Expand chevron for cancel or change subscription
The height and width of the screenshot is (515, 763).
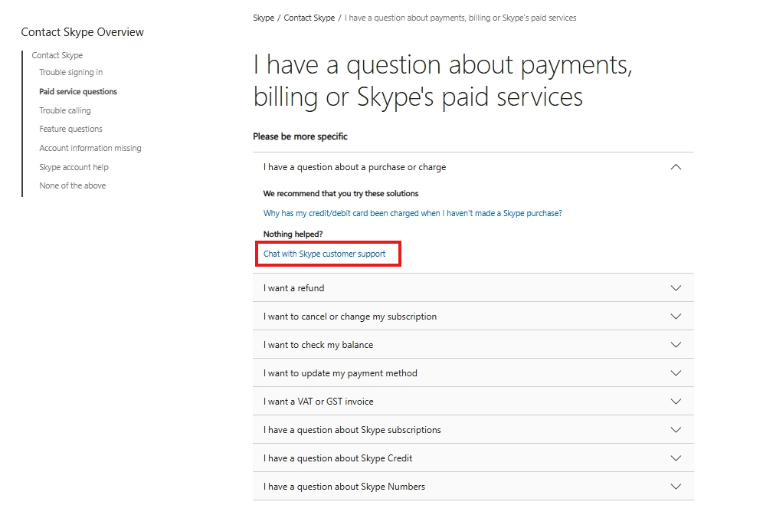[x=676, y=317]
